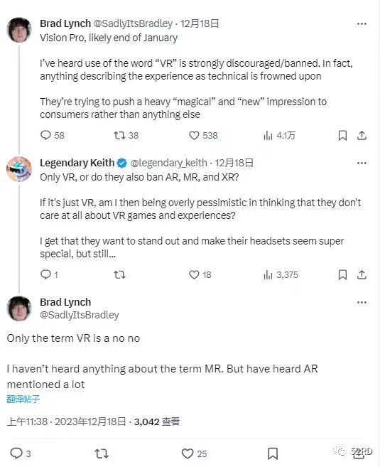
Task: Retweet the Vision Pro tweet with 38 reposts
Action: click(x=119, y=136)
